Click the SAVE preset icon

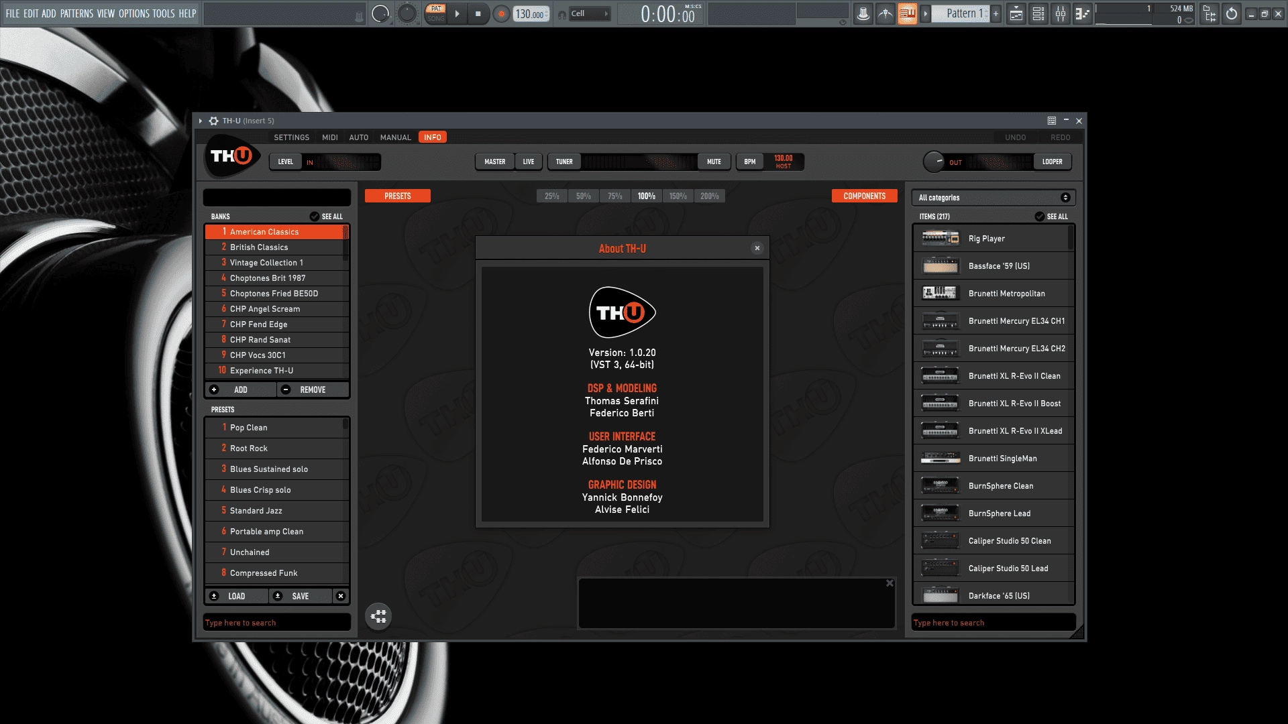[x=278, y=596]
